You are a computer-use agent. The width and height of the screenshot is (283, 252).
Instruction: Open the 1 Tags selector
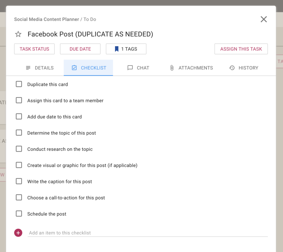click(x=126, y=49)
